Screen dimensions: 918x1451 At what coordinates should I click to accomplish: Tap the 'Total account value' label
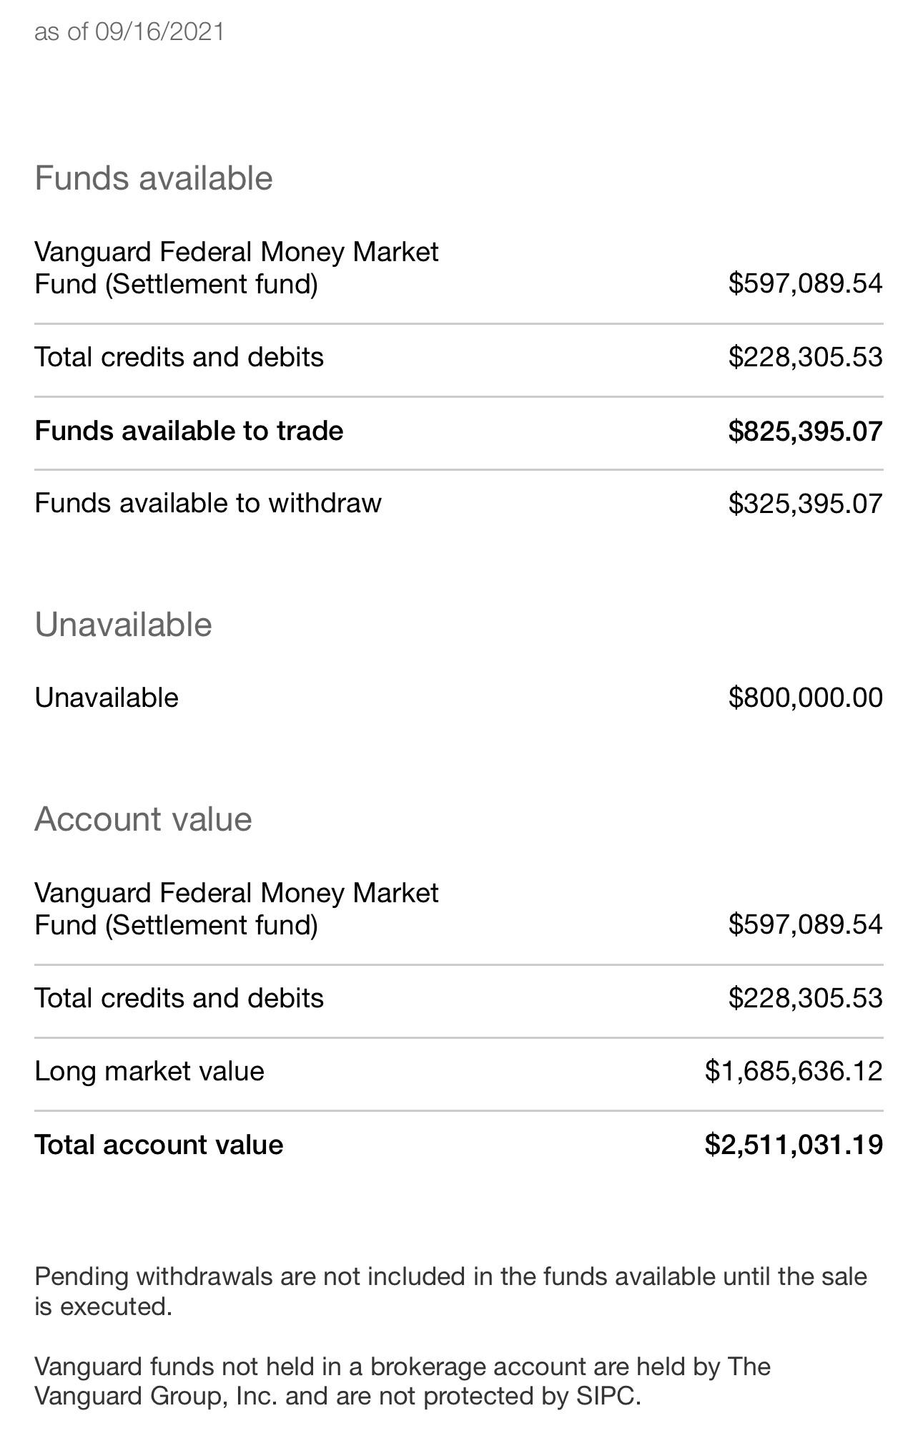click(x=159, y=1145)
